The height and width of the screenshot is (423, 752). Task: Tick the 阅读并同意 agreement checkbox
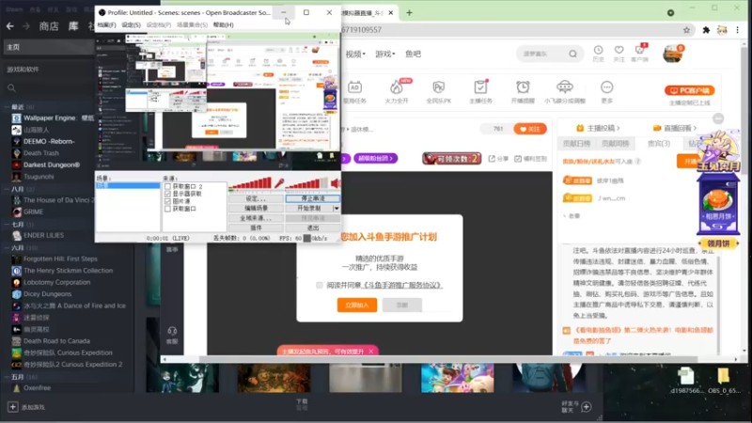coord(319,286)
